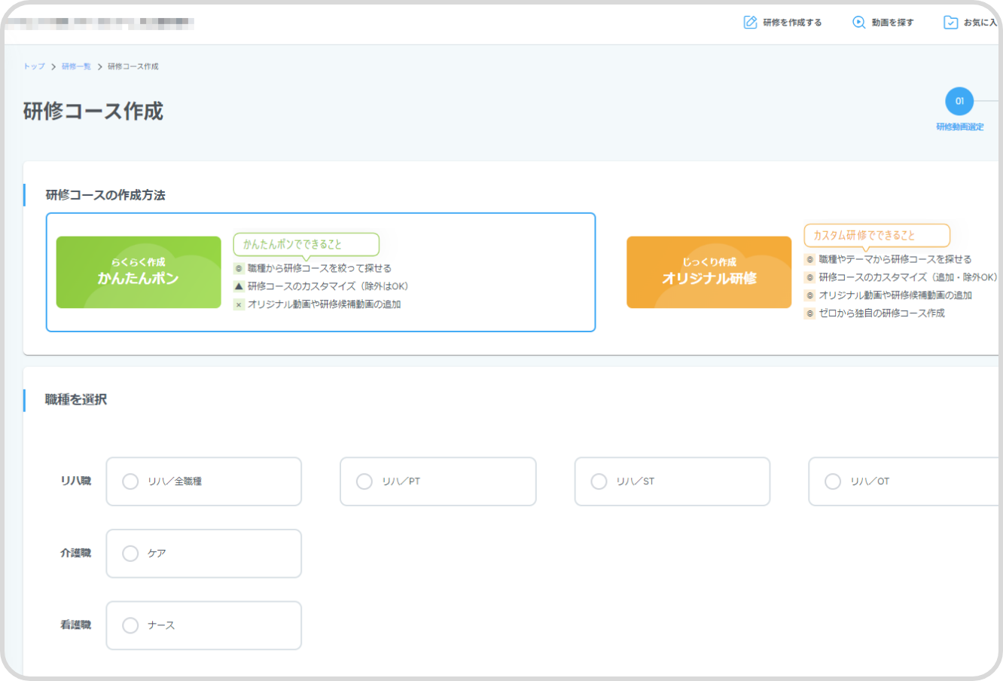Click the circle icon beside 職種から研修コースを絞って探せる
Screen dimensions: 1003x681
[239, 268]
